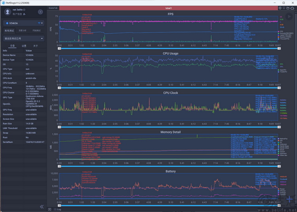
Task: Click the red label1 scene bar
Action: tap(168, 8)
